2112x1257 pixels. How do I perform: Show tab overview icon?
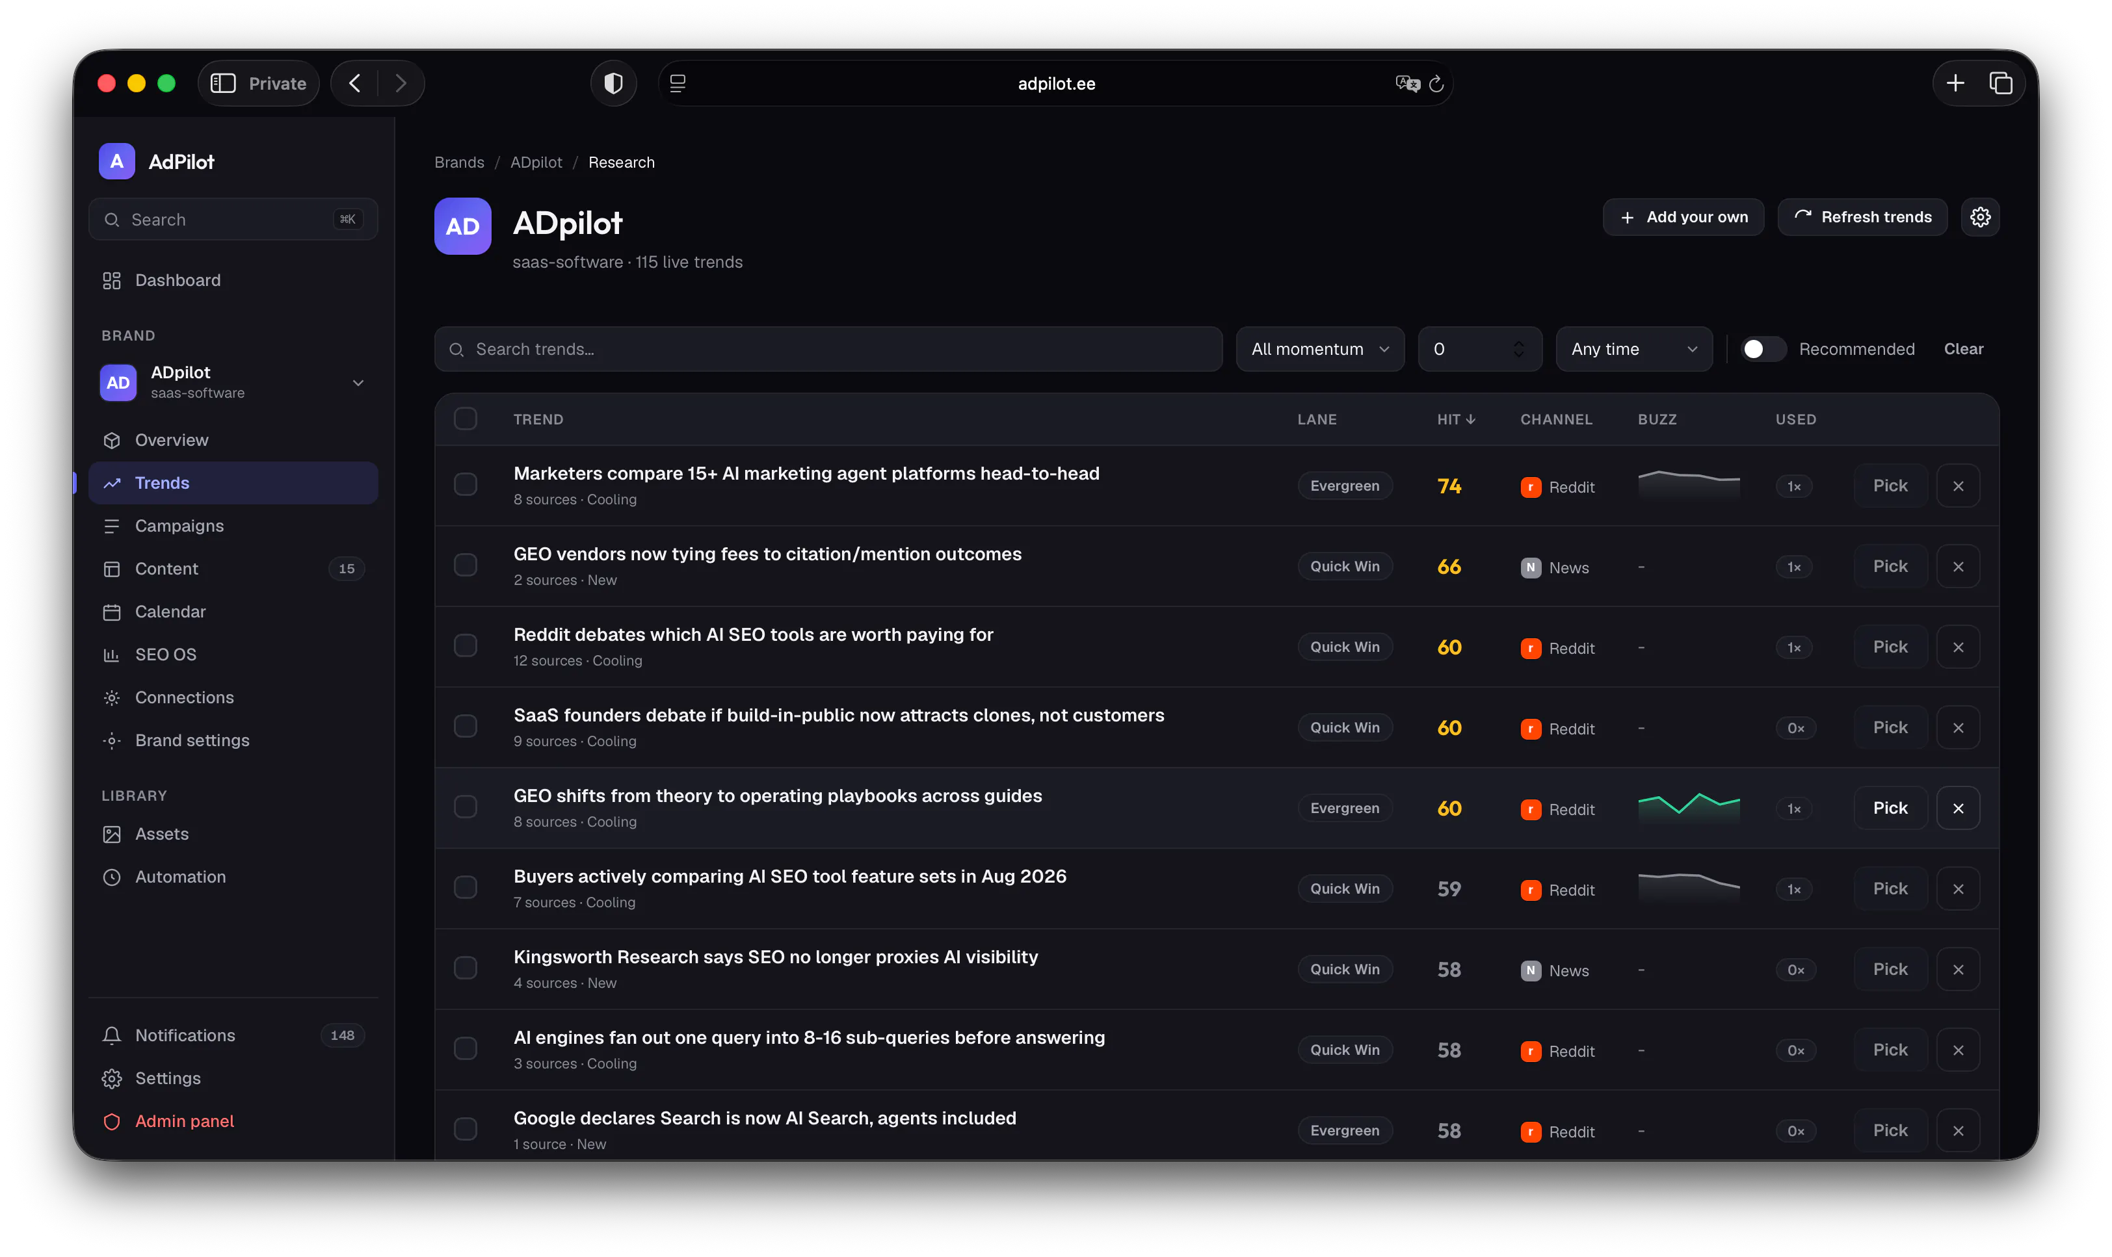(2001, 83)
